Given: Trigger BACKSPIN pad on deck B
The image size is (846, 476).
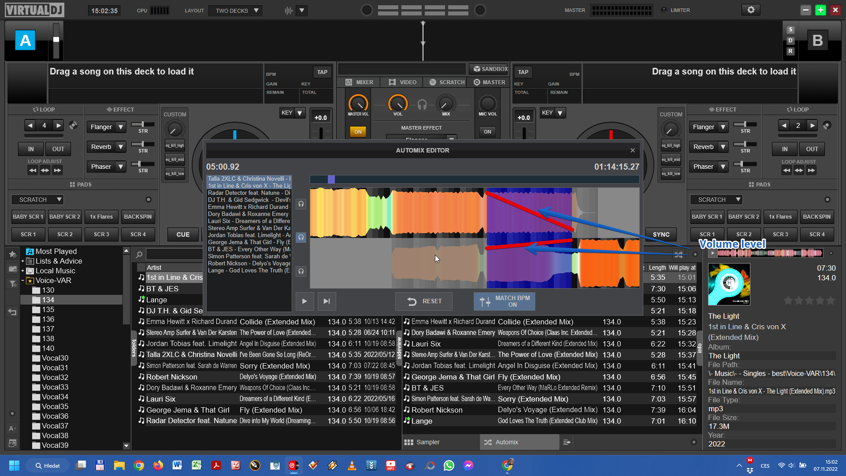Looking at the screenshot, I should click(x=816, y=217).
